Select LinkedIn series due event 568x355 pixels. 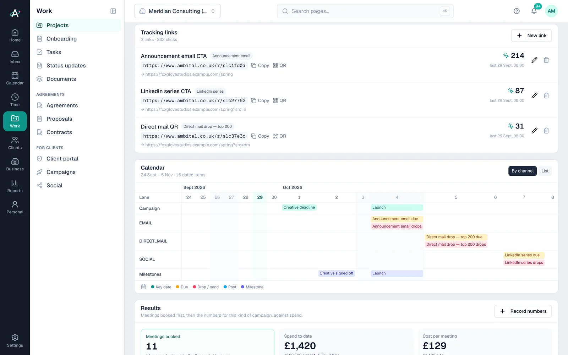tap(524, 255)
